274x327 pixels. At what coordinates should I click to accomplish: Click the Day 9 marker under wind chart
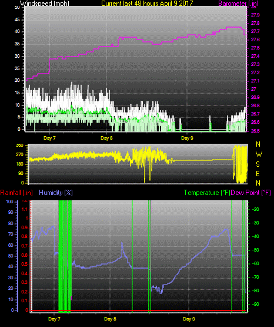pos(187,138)
